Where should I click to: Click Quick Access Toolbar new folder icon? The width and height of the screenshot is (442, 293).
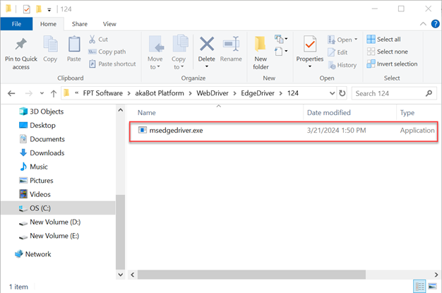click(x=39, y=9)
